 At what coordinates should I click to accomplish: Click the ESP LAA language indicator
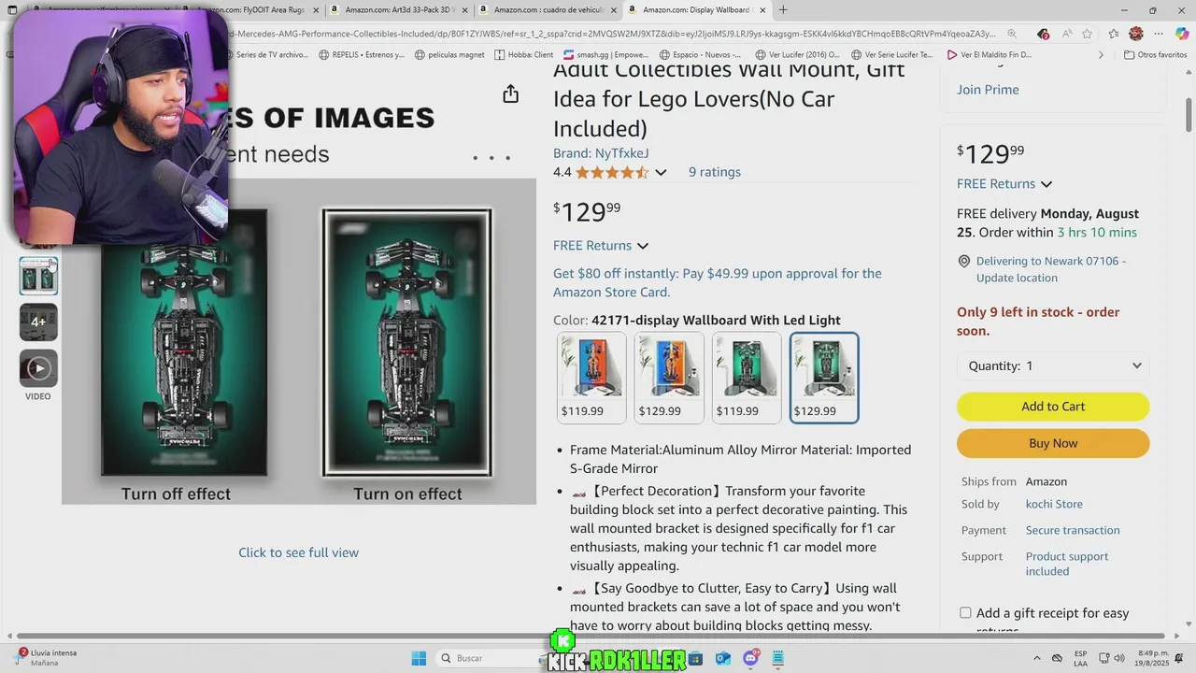pos(1080,658)
